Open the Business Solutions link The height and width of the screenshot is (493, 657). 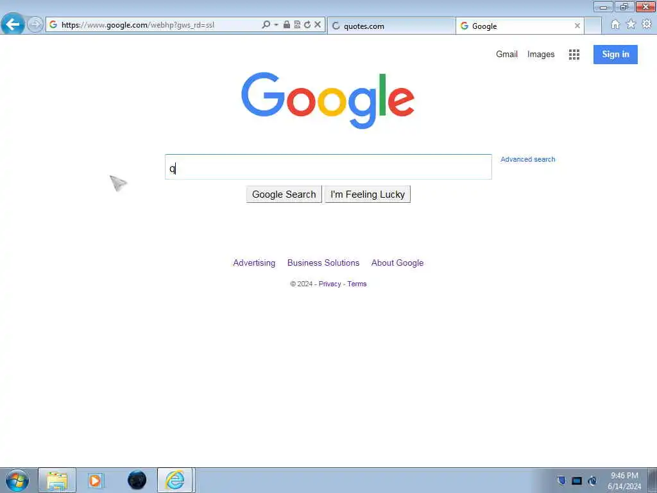[x=323, y=263]
